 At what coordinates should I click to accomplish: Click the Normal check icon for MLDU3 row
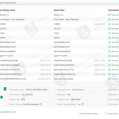[109, 29]
